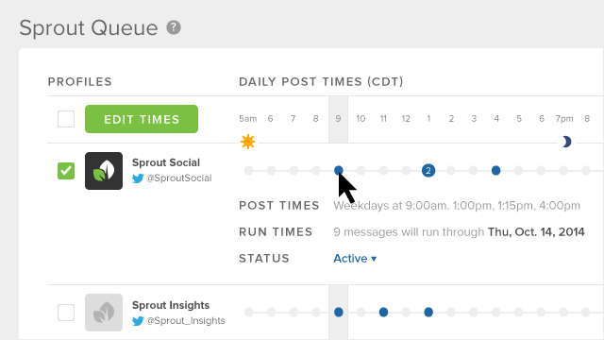
Task: Open the @Sprout_Insights handle link
Action: 185,321
